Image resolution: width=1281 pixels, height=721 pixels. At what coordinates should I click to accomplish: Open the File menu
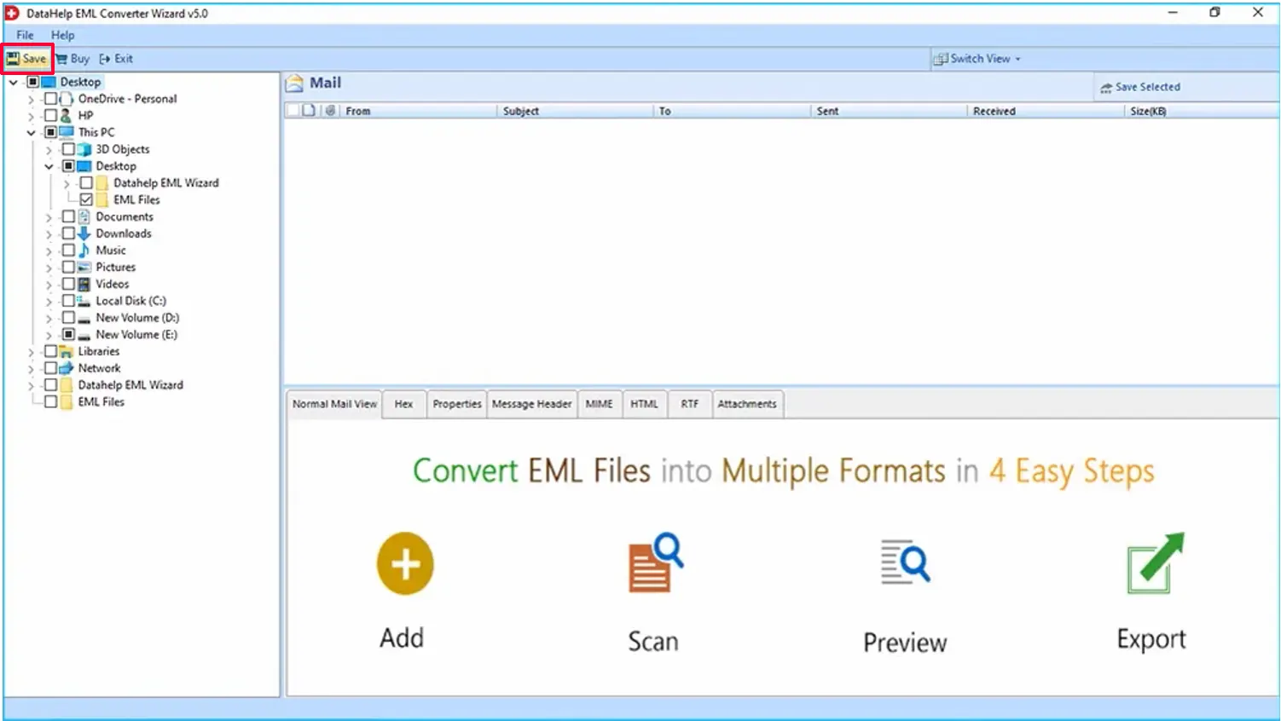[x=25, y=35]
